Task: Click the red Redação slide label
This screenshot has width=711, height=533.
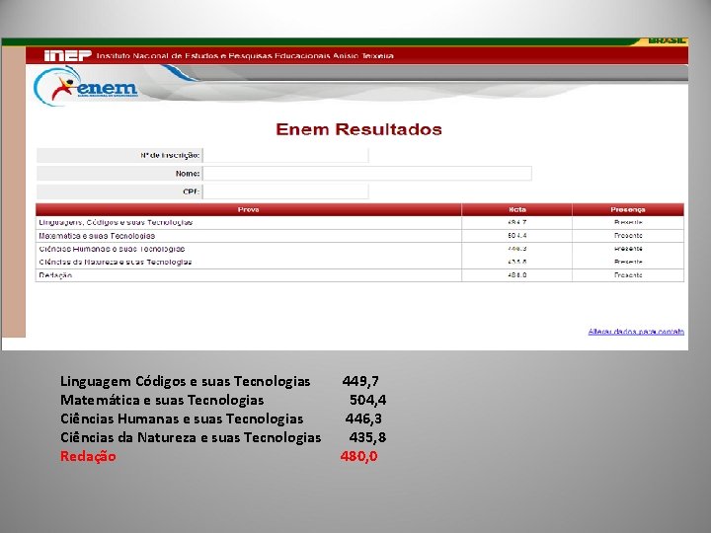Action: tap(88, 456)
